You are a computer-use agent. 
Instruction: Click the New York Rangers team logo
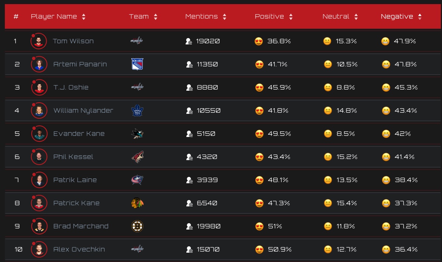137,64
